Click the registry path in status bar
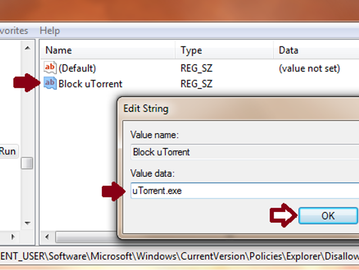Screen dimensions: 359x270 179,256
